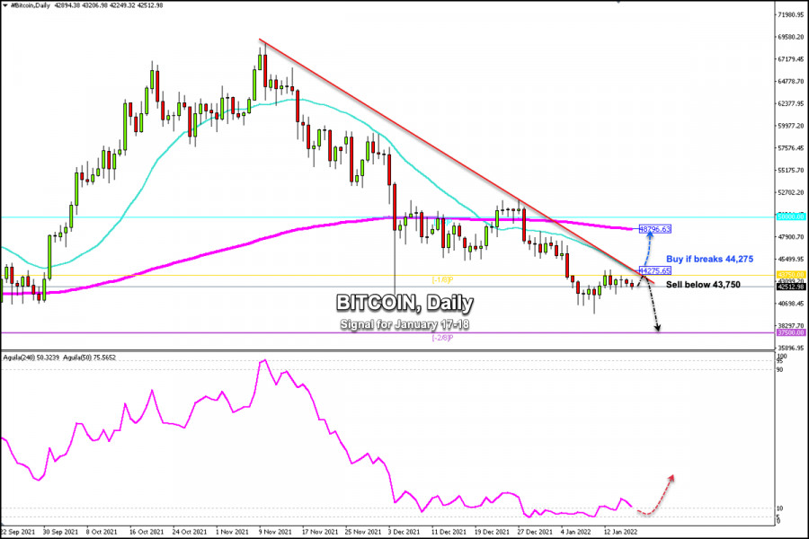Click the 24 Oct 2021 date label
This screenshot has width=809, height=539.
190,532
